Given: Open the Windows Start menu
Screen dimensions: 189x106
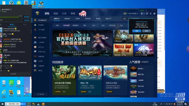Looking at the screenshot, I should tap(2, 104).
